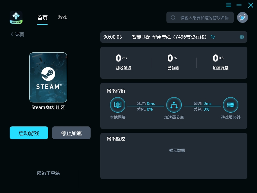Click the 加速器节点 label

[174, 117]
